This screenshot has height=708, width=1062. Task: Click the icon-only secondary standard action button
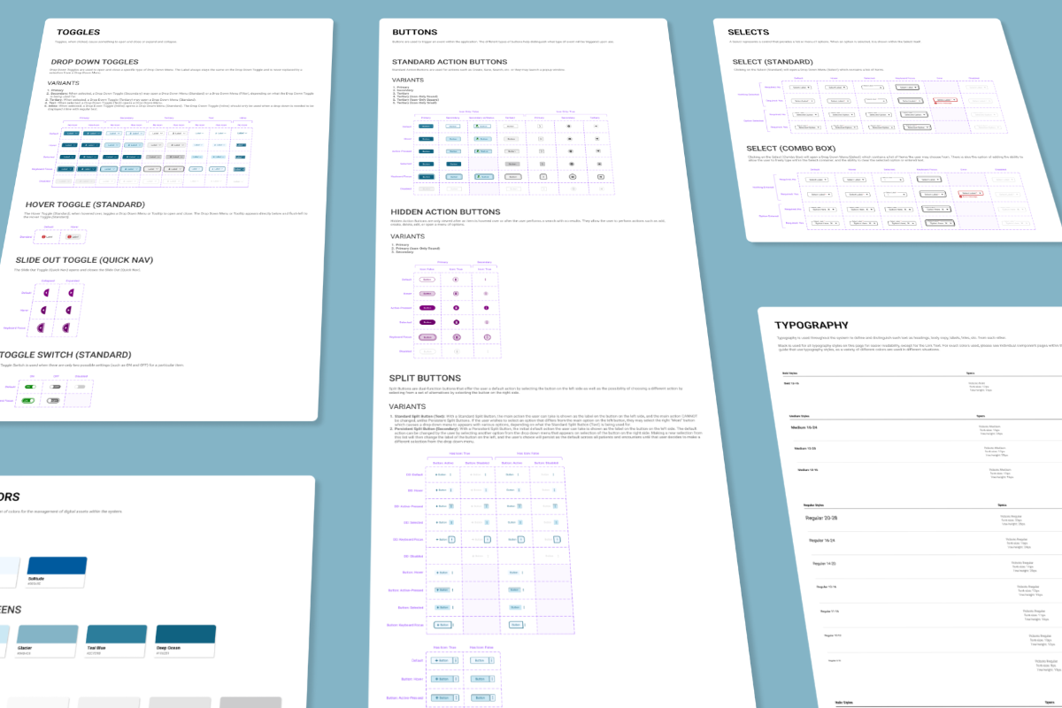[570, 126]
